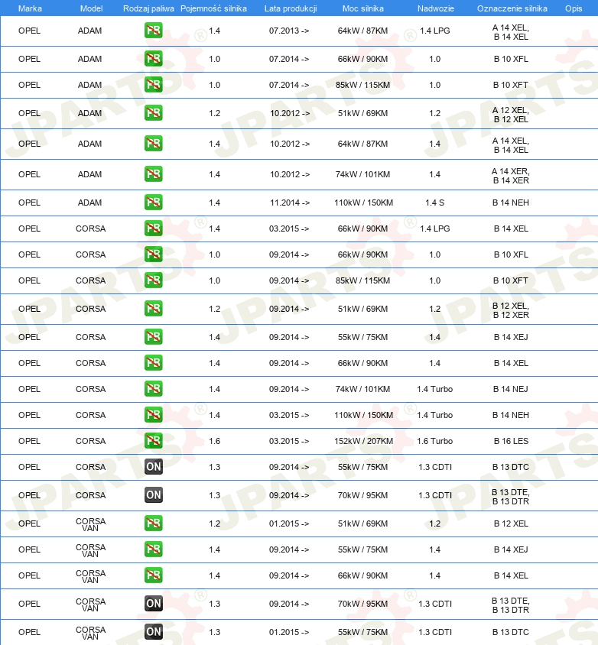Click petrol icon in CORSA VAN B 14 XEJ row
The image size is (598, 645).
click(x=154, y=549)
